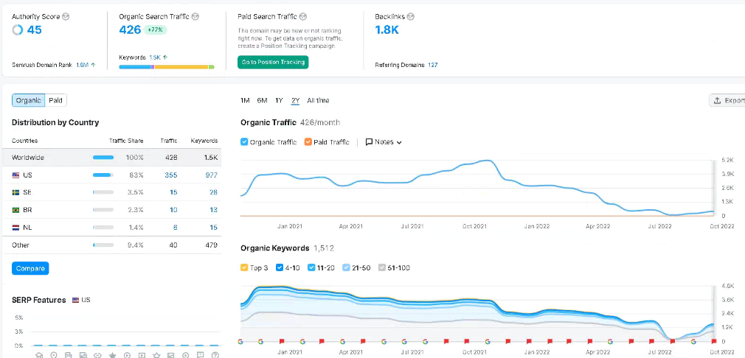Toggle the Paid Traffic checkbox
This screenshot has width=745, height=358.
point(308,142)
